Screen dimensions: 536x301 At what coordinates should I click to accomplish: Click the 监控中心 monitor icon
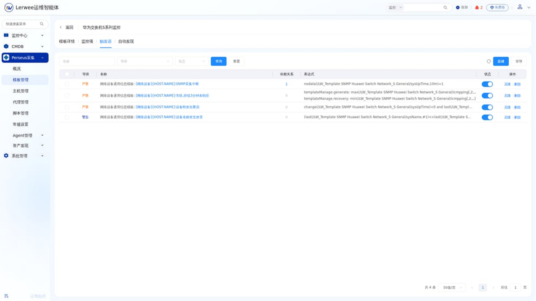(6, 35)
